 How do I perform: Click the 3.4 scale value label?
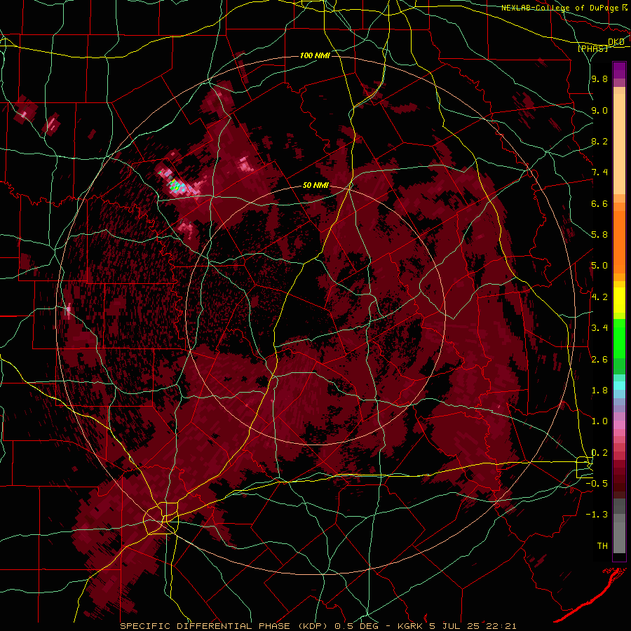[599, 328]
